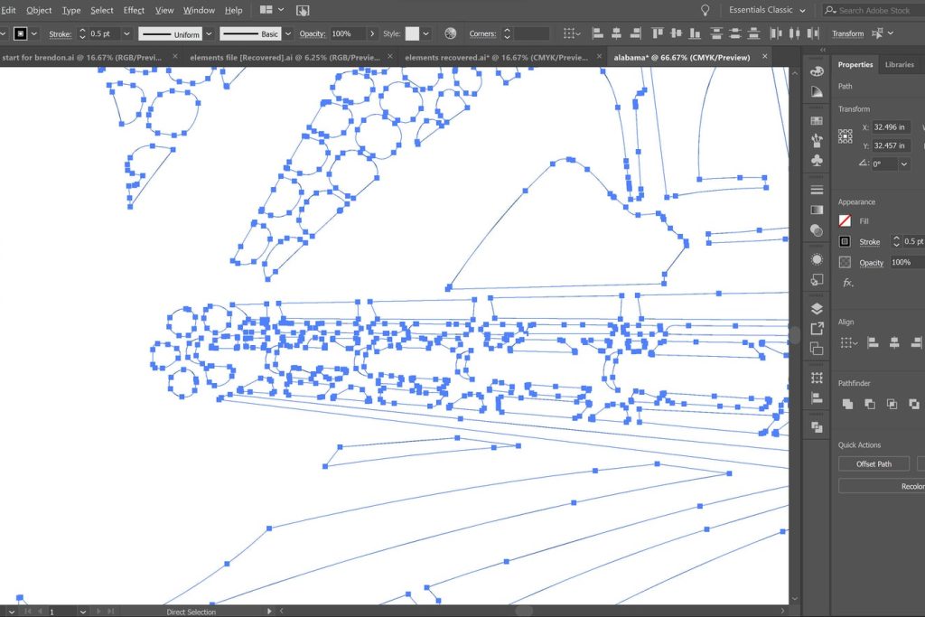Apply Pathfinder Intersect in Properties
This screenshot has width=925, height=617.
coord(892,404)
